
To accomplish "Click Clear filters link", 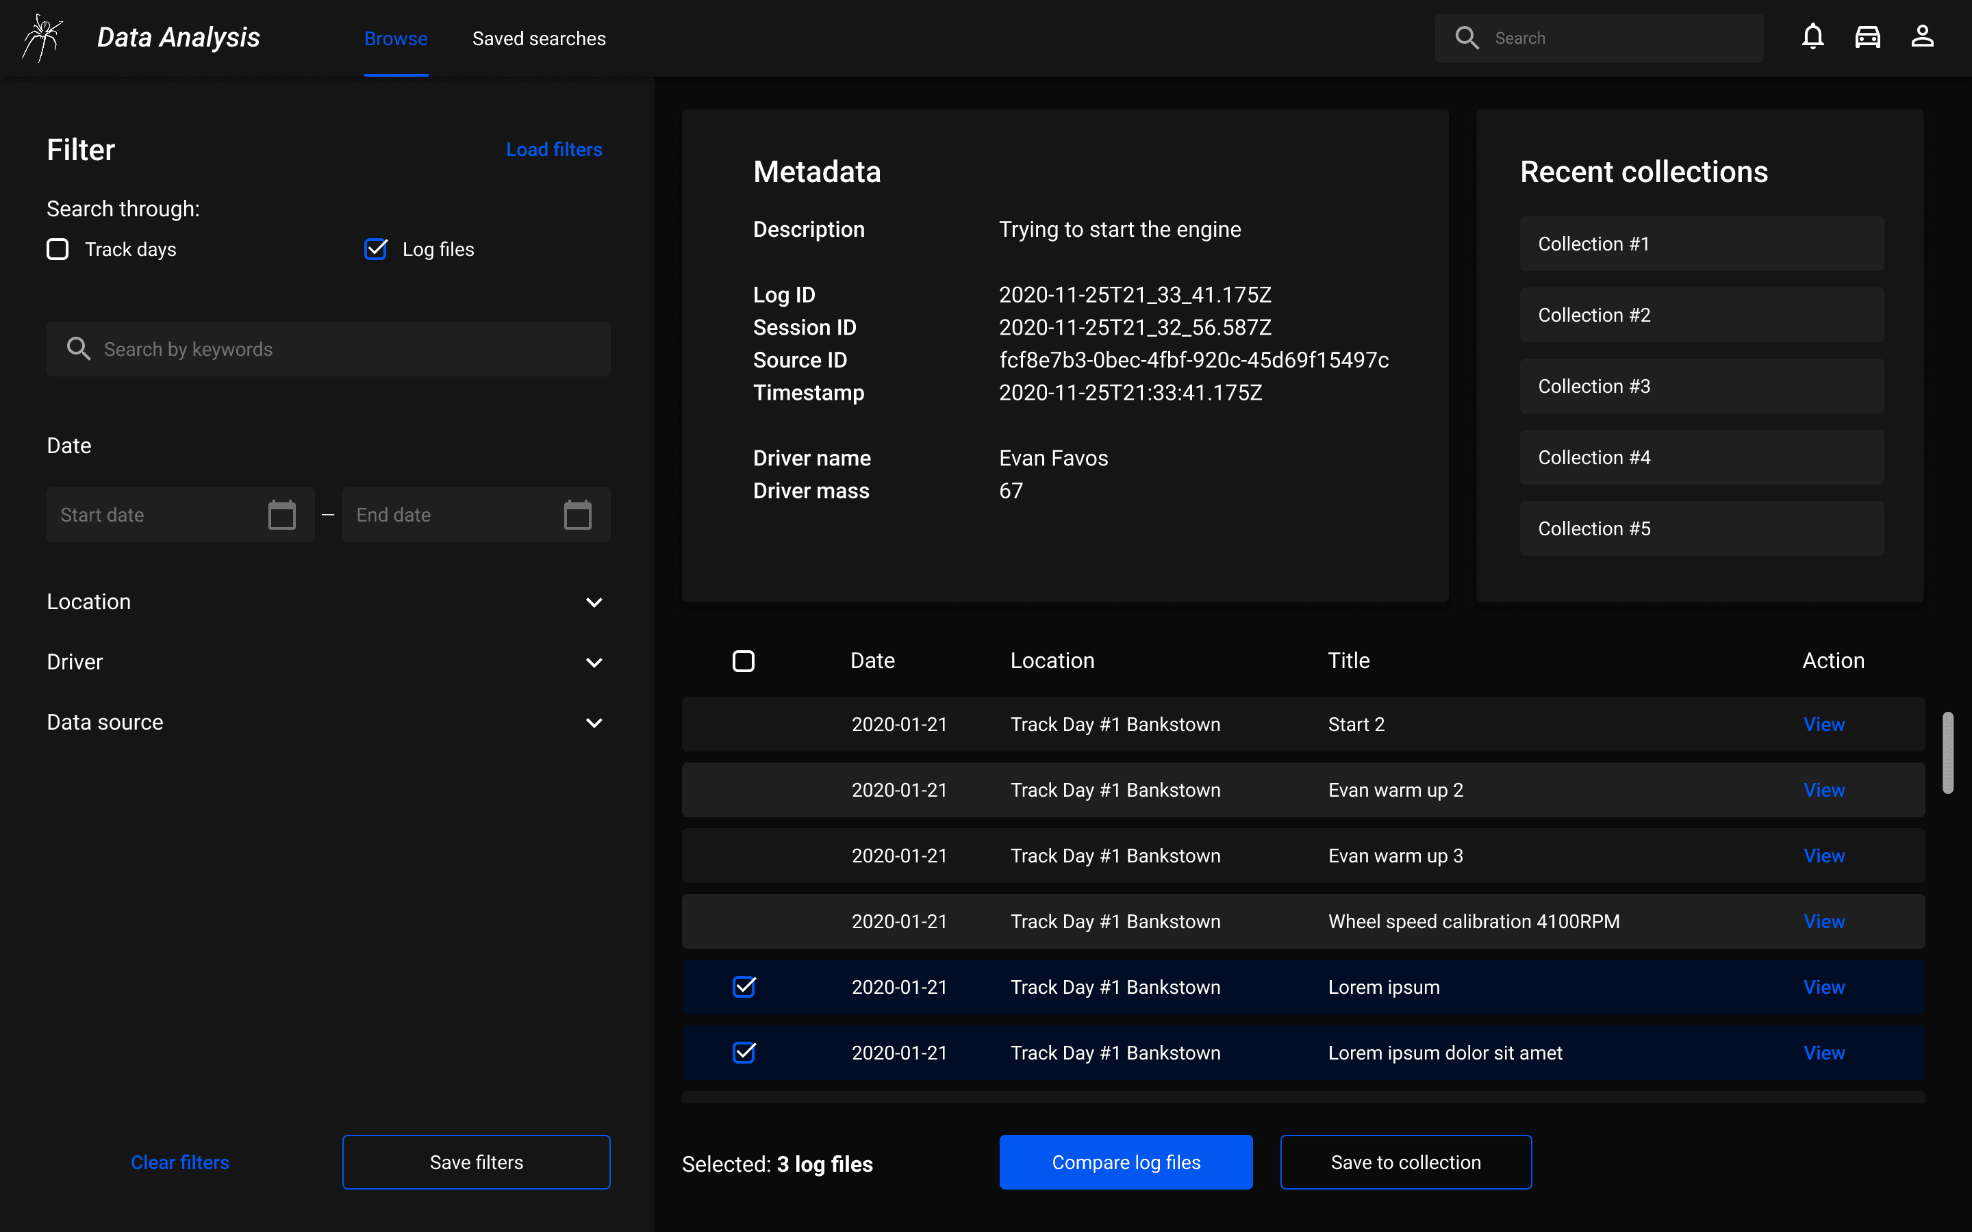I will (180, 1162).
